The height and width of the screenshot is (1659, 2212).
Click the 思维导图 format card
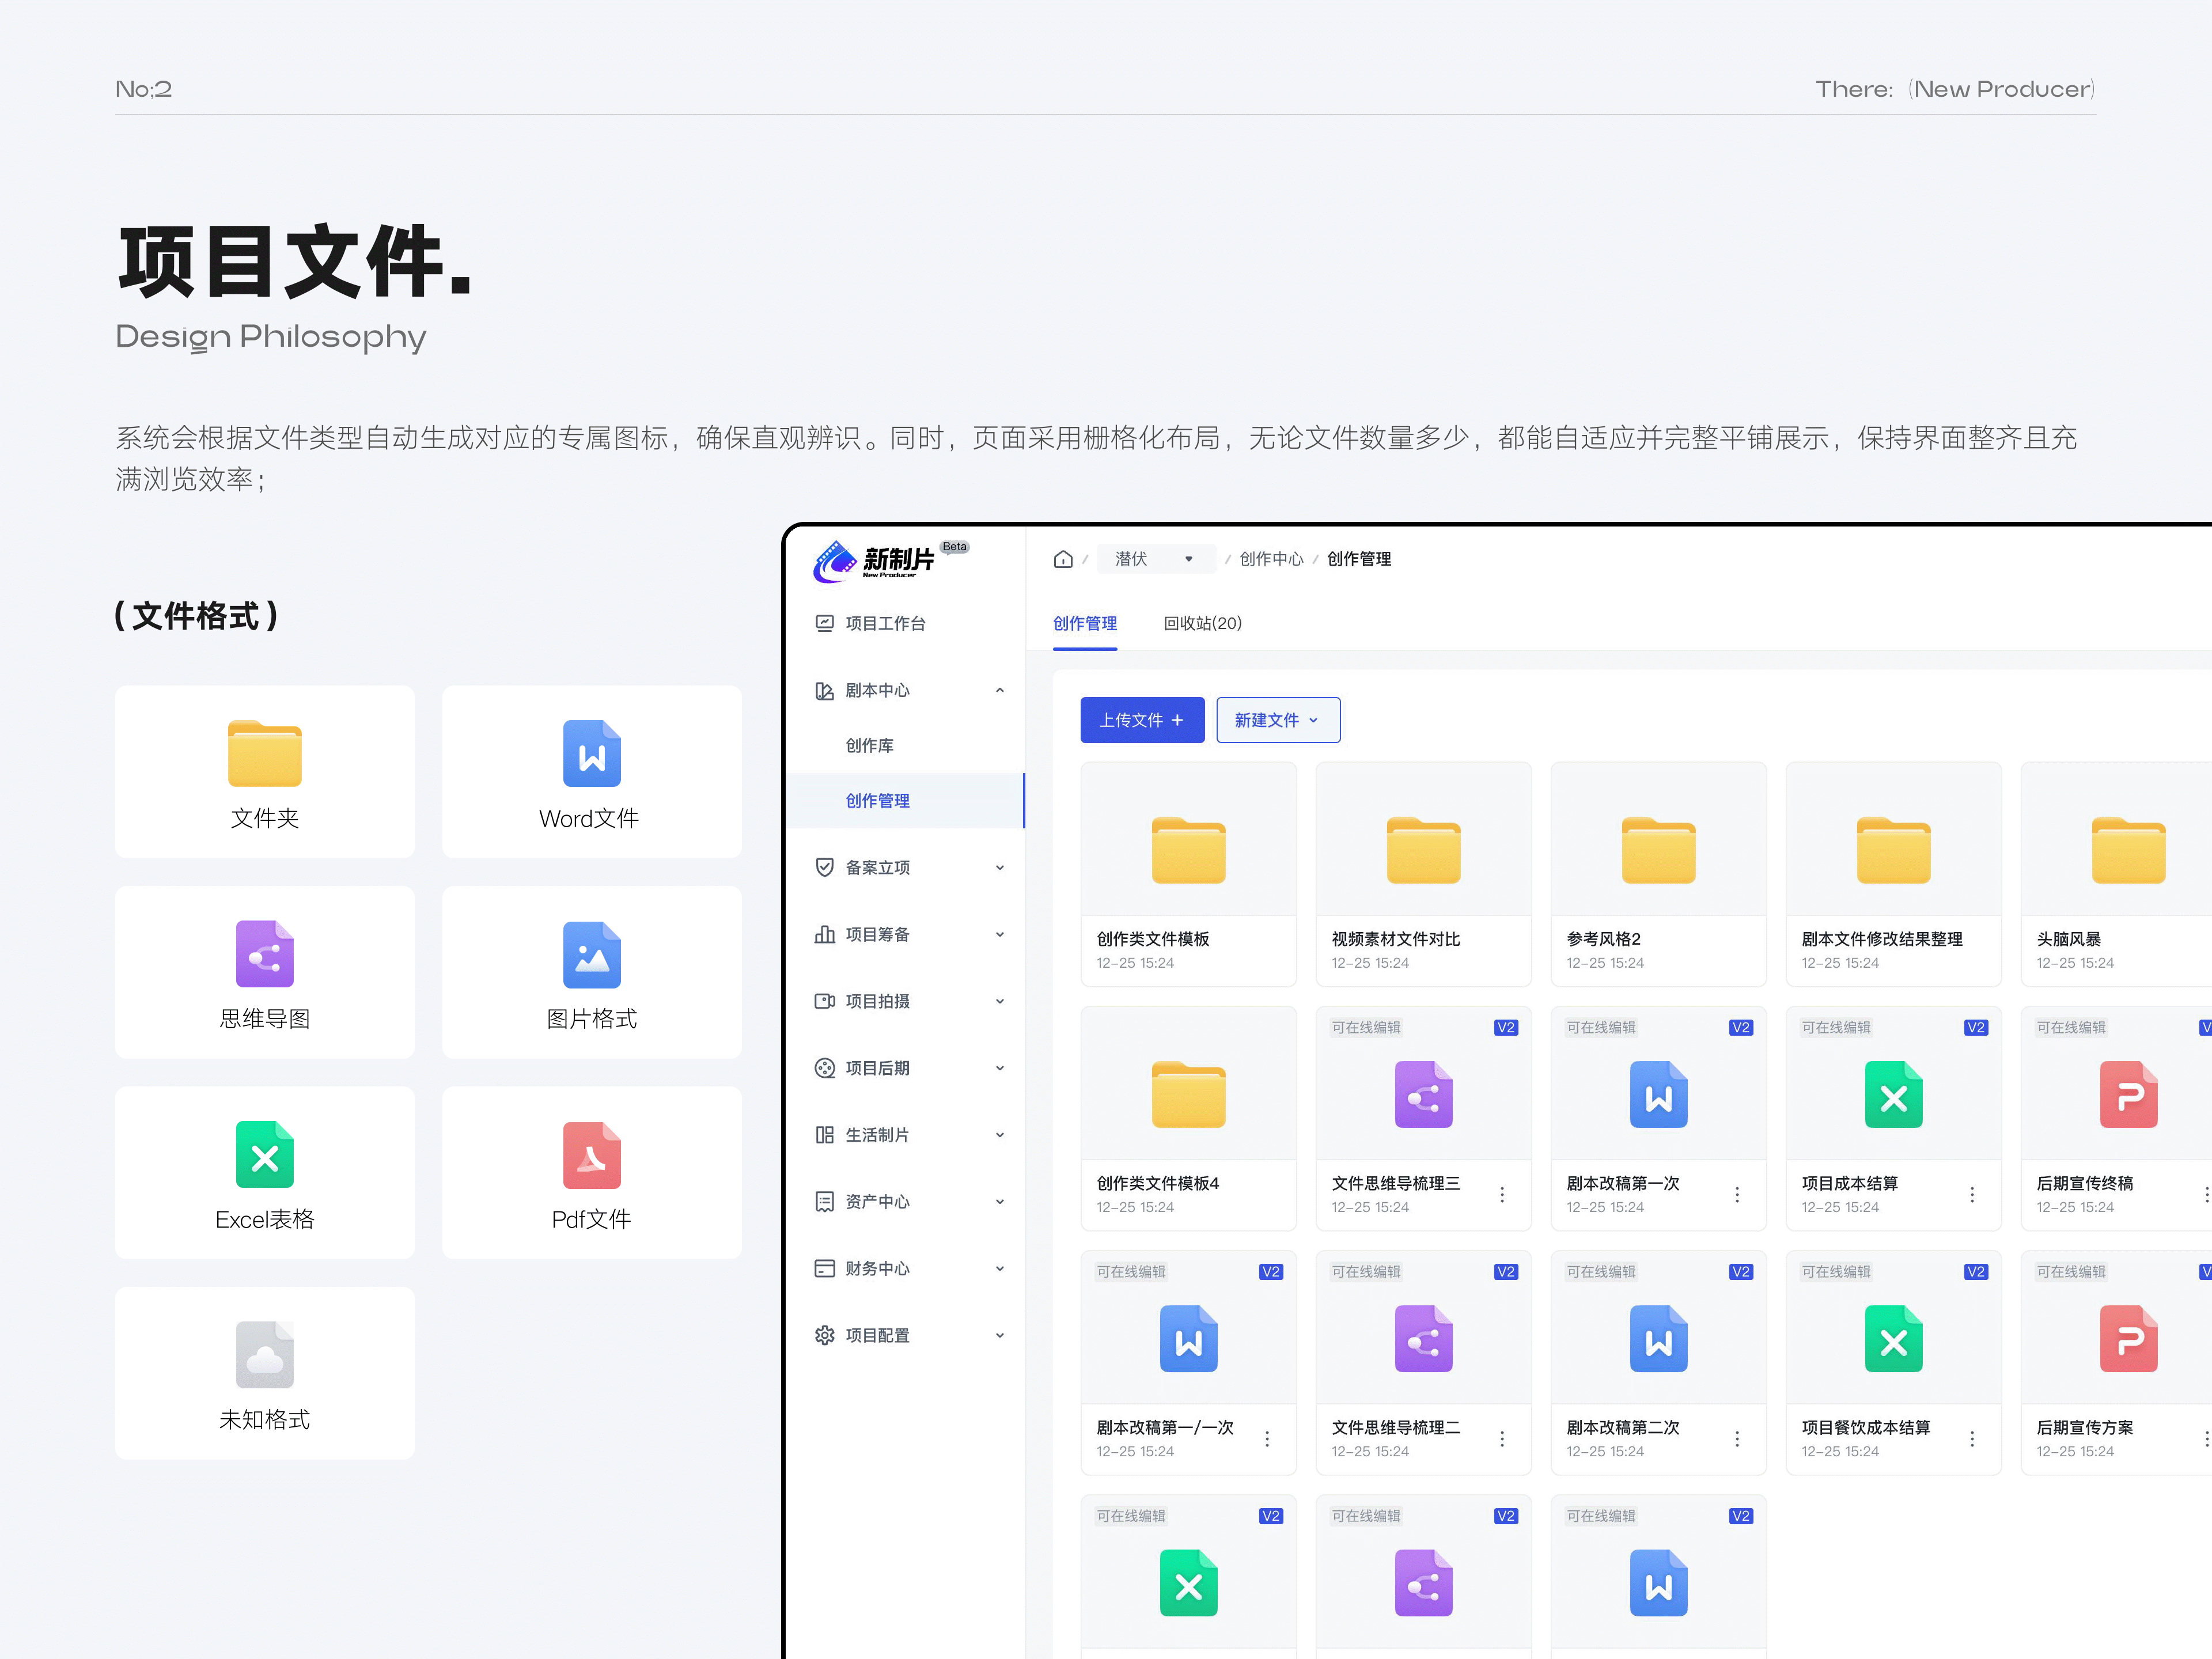[x=264, y=972]
